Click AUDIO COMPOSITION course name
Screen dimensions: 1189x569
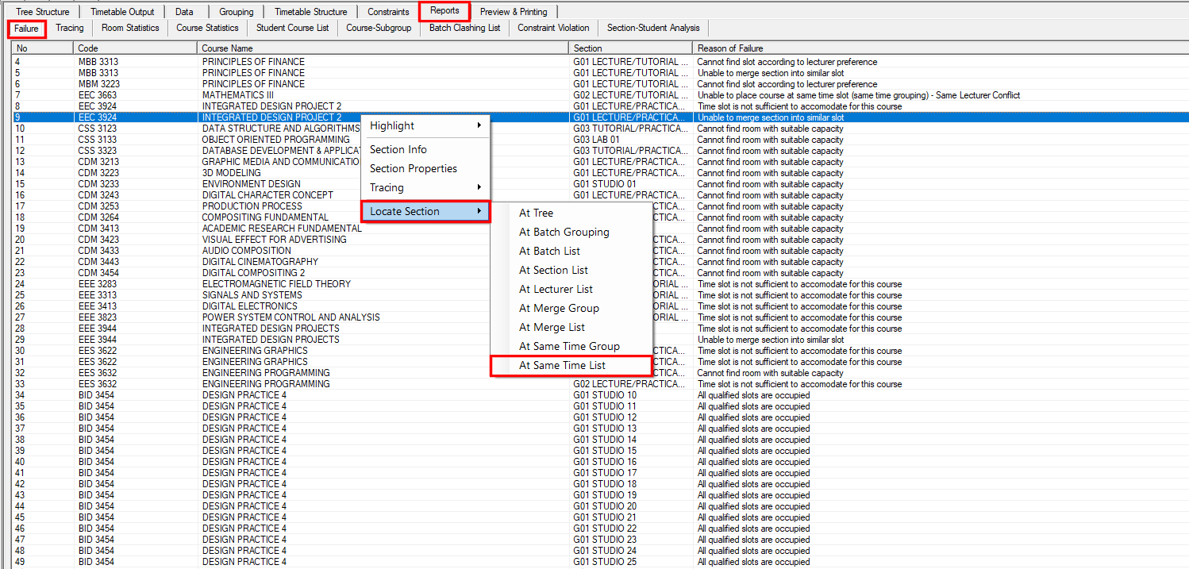[x=247, y=251]
